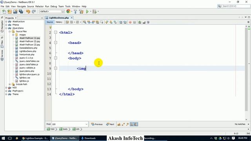Toggle Highlight Results in find bar
Image resolution: width=251 pixels, height=141 pixels.
pyautogui.click(x=132, y=124)
